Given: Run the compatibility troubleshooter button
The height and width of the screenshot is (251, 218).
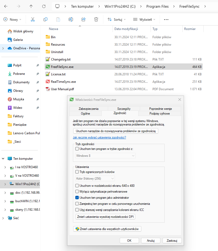Looking at the screenshot, I should [116, 131].
